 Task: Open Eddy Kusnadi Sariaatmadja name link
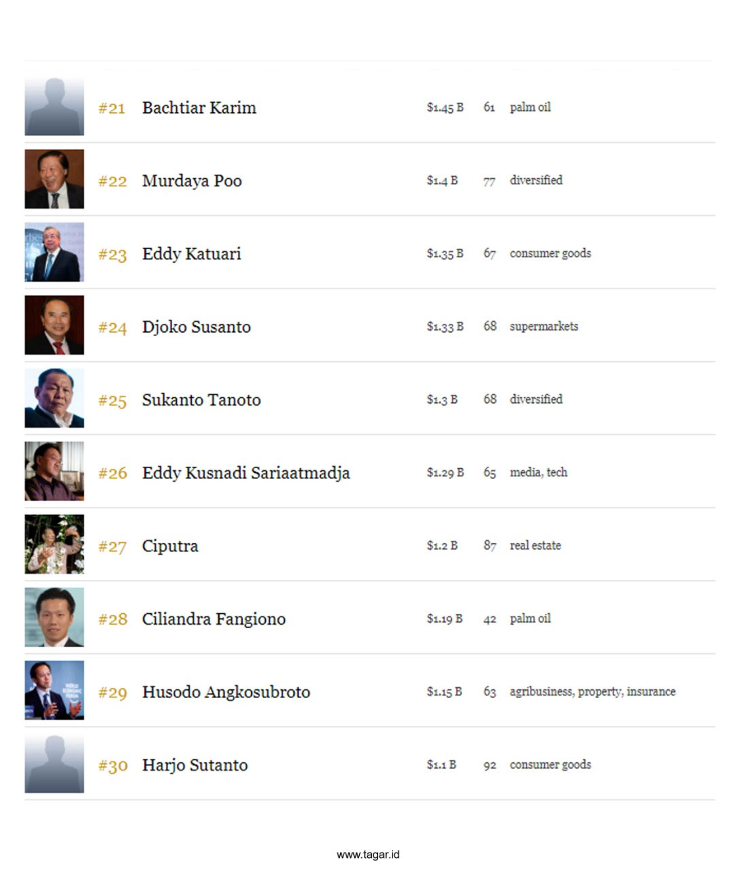[x=246, y=473]
